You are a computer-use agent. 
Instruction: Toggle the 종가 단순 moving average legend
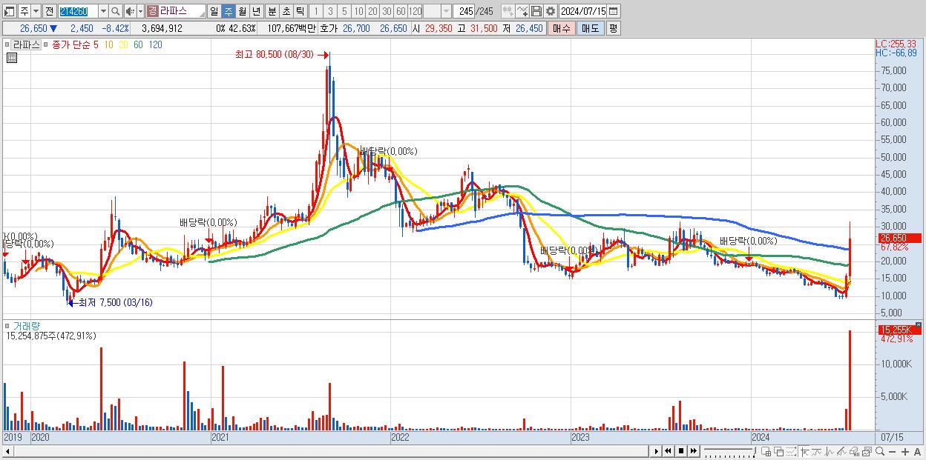(x=70, y=44)
